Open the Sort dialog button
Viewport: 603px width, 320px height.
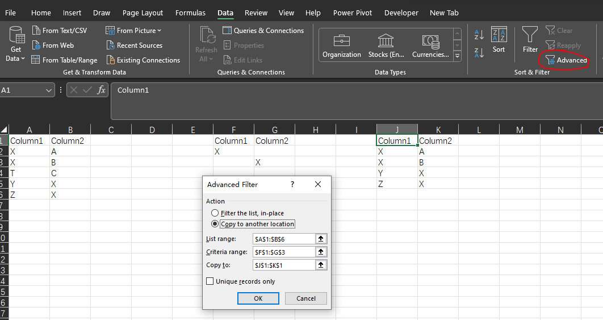(499, 40)
